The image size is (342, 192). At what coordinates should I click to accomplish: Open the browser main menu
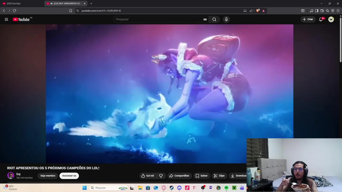click(338, 11)
